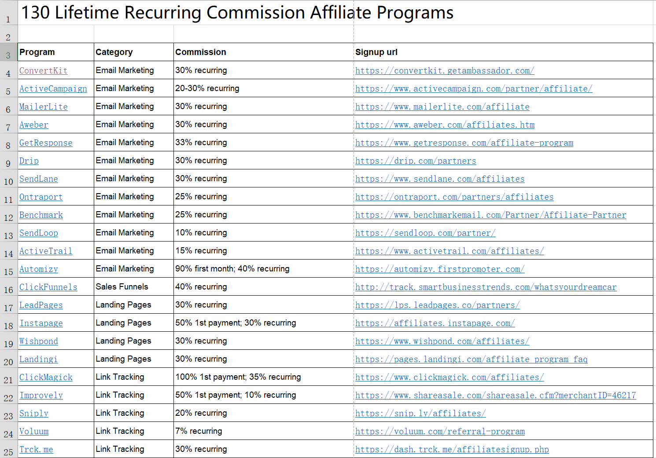Open the Automizy program link
The width and height of the screenshot is (656, 458).
point(38,269)
